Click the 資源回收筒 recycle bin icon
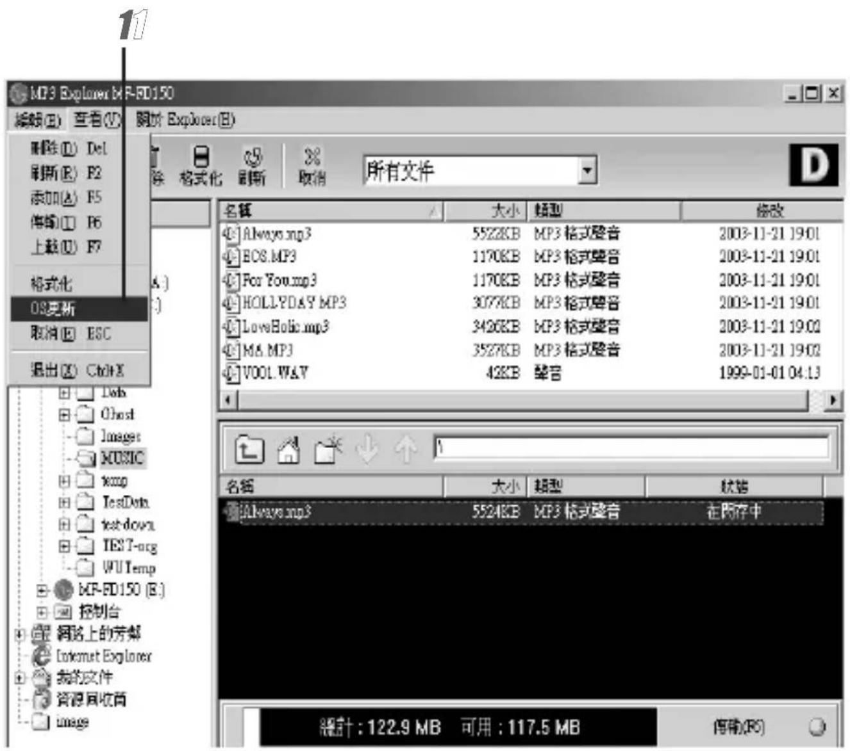This screenshot has height=751, width=850. tap(42, 699)
